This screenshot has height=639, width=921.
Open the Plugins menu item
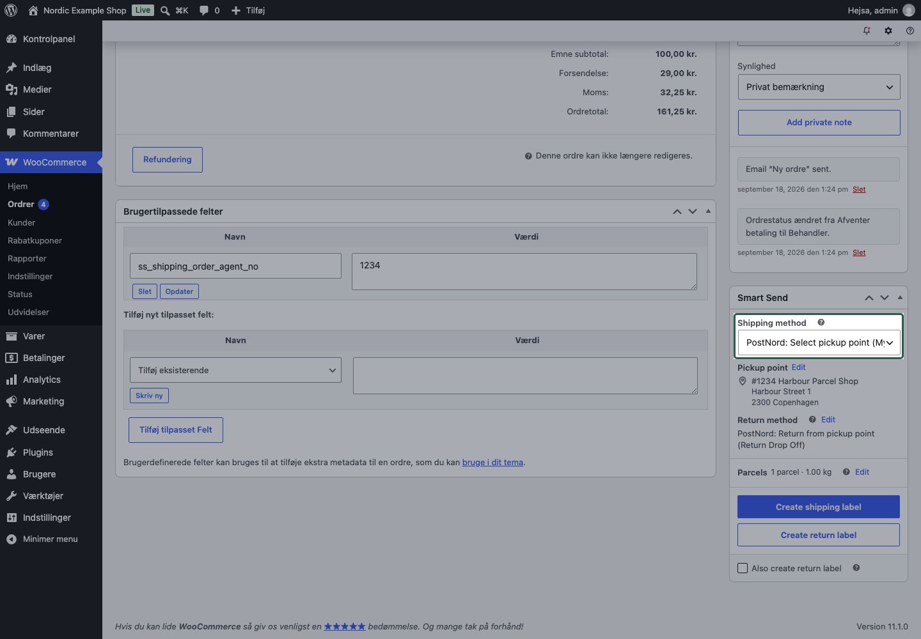coord(51,452)
